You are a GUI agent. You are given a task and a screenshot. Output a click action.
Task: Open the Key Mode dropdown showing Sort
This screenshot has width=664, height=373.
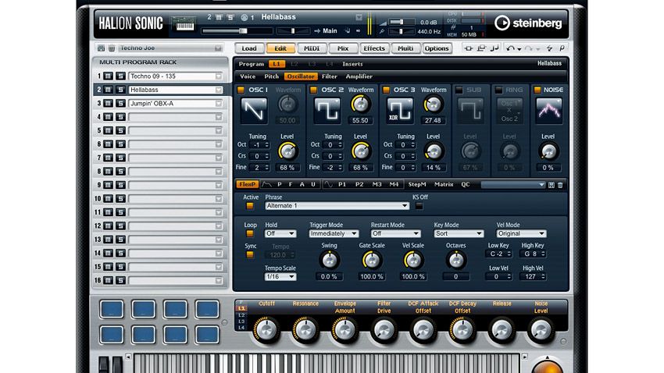[459, 233]
